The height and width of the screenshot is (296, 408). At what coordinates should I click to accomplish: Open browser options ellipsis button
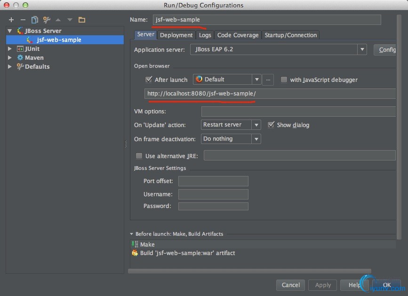pos(268,80)
